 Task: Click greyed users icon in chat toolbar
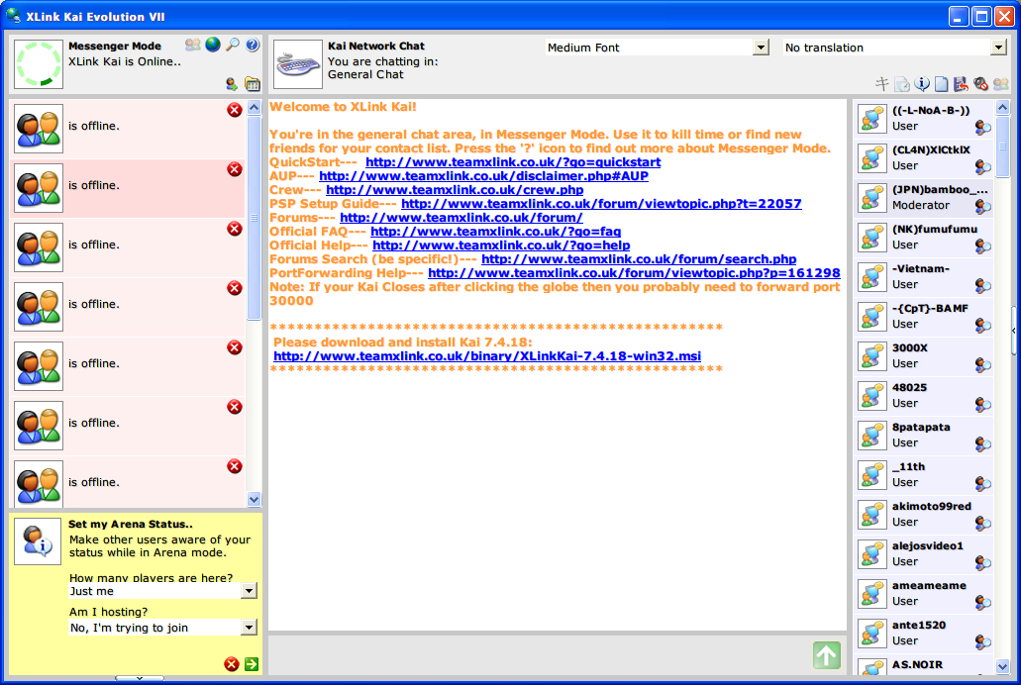(1001, 84)
